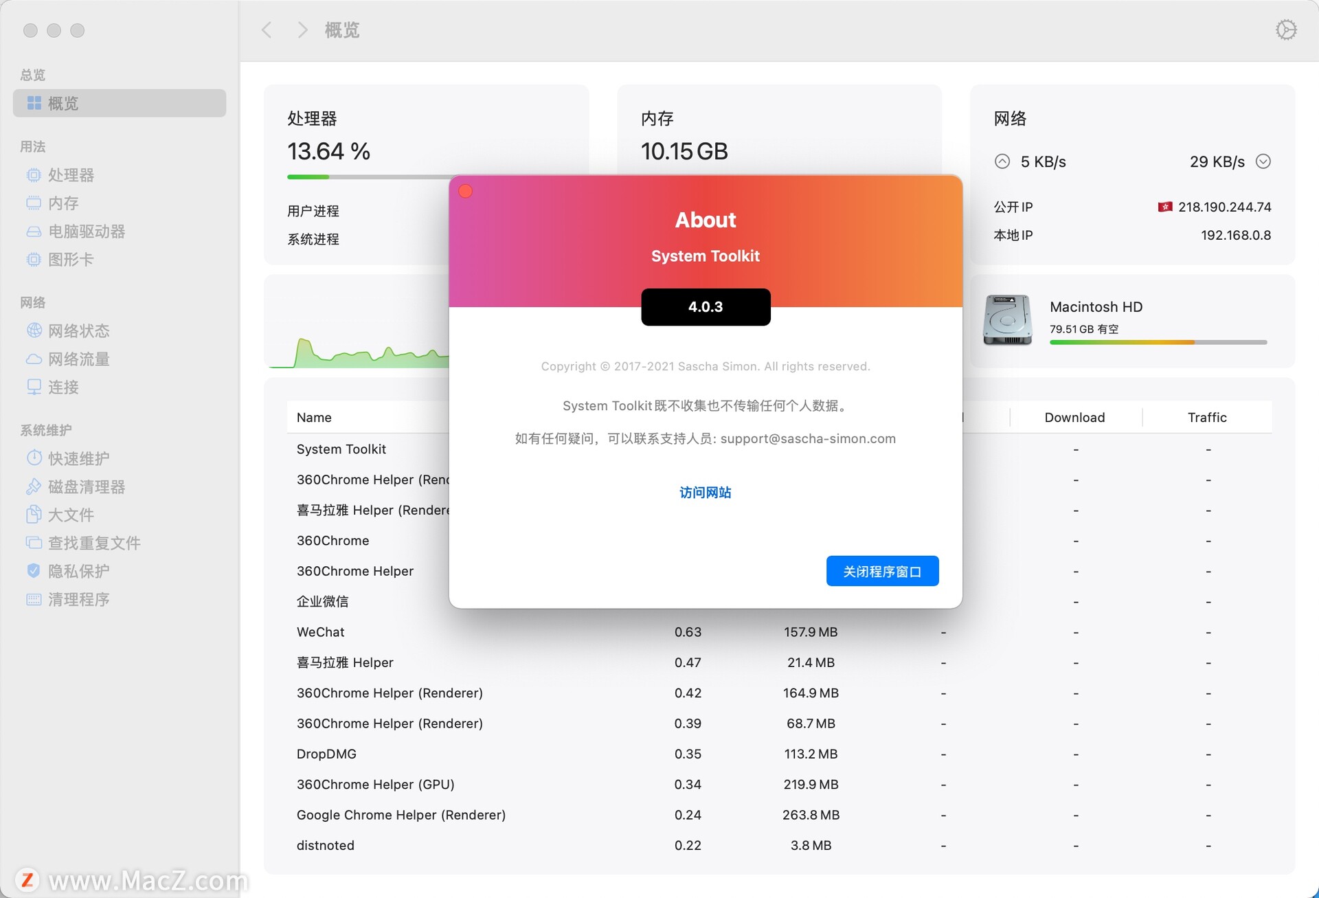
Task: Click the 10.15 GB memory value
Action: pos(684,151)
